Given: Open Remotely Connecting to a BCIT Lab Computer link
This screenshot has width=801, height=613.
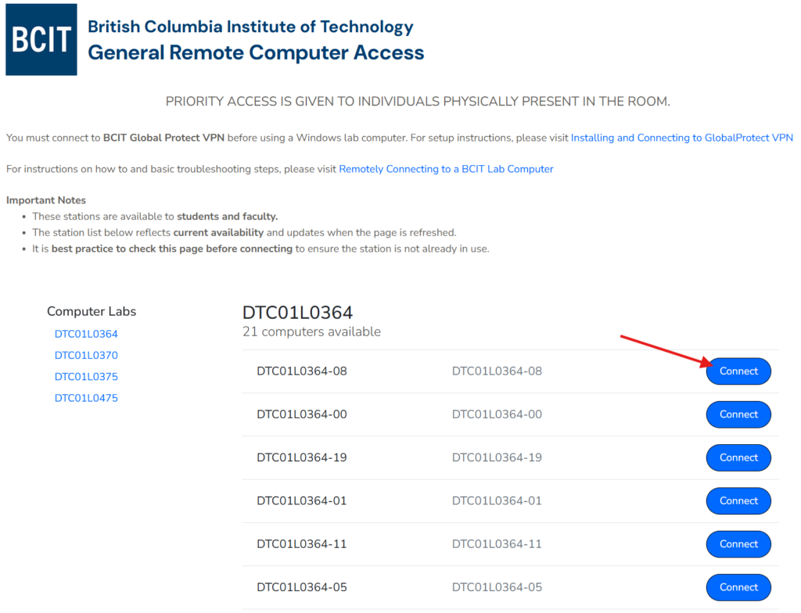Looking at the screenshot, I should pyautogui.click(x=446, y=169).
